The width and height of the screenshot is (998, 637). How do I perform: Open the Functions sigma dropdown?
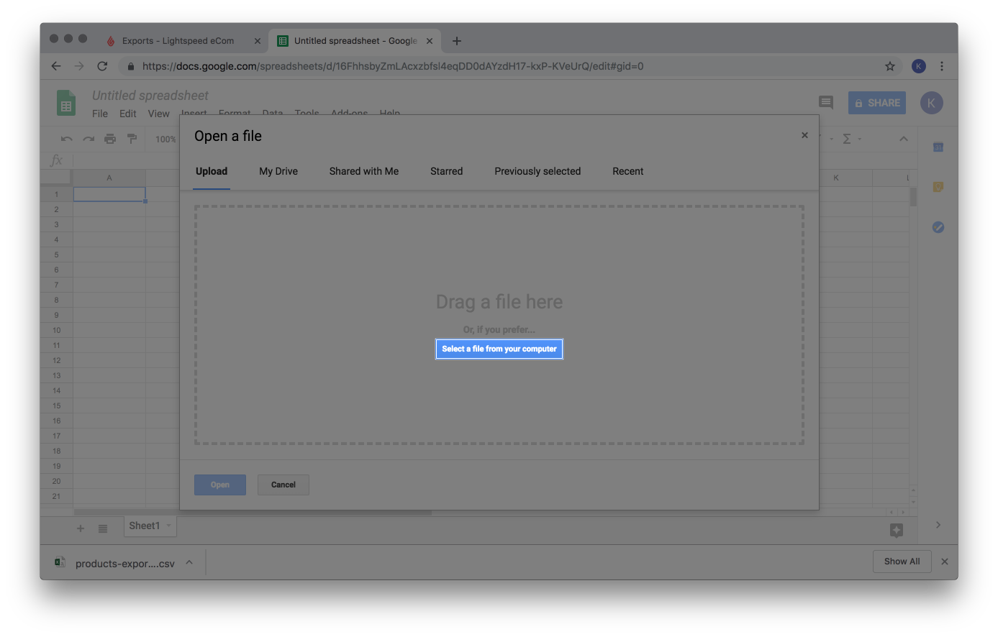tap(851, 139)
